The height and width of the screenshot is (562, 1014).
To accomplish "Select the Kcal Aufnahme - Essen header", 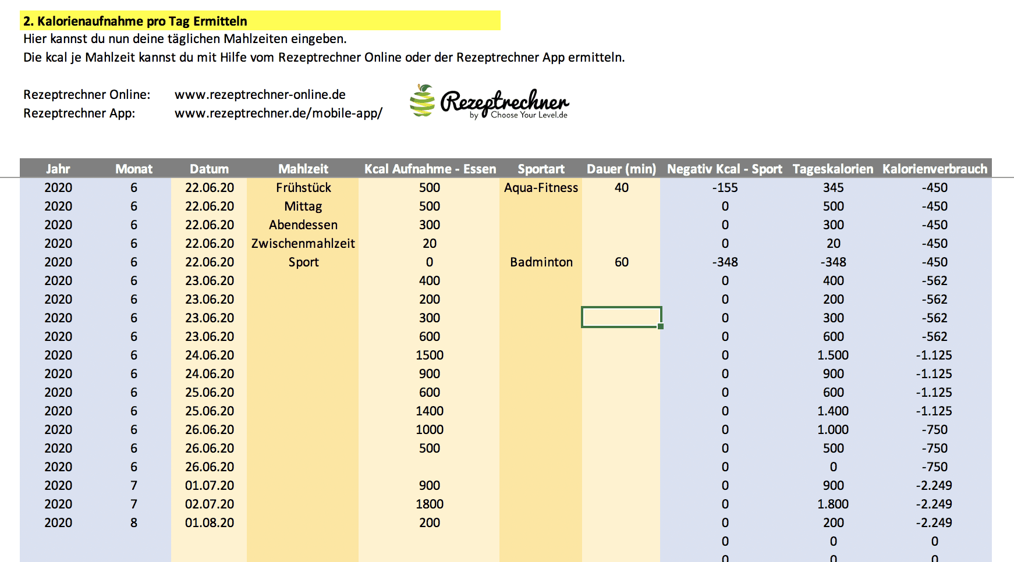I will (x=430, y=169).
